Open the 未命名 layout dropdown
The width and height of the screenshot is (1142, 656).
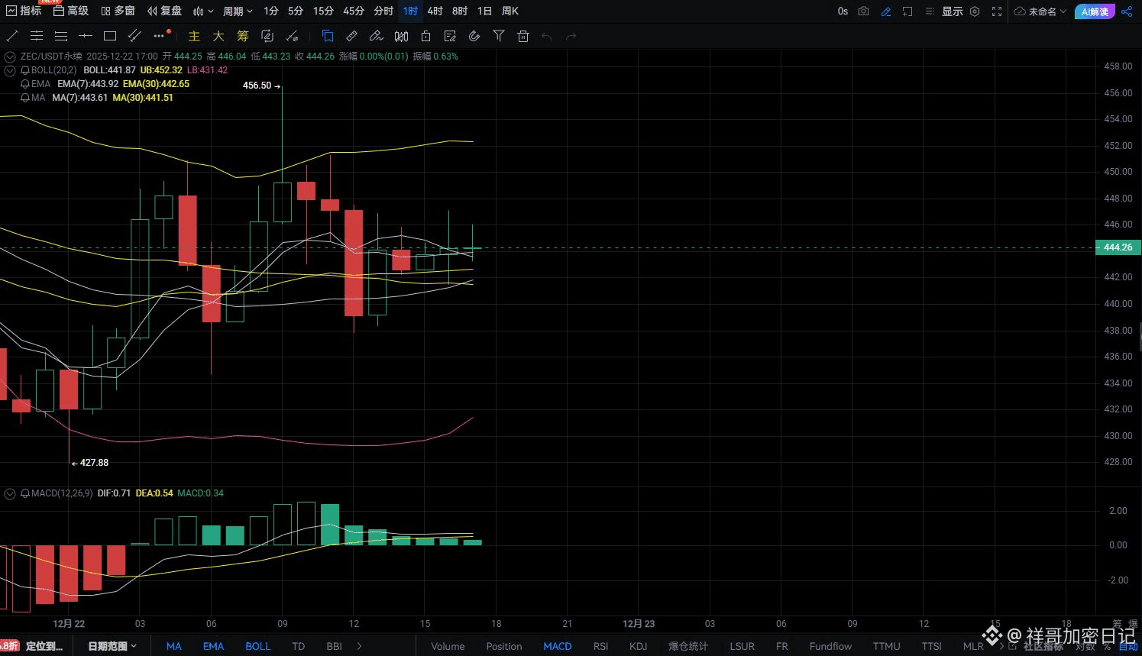click(x=1040, y=11)
